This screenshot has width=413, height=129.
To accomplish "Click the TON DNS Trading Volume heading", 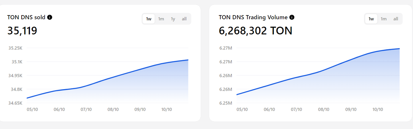I will tap(253, 17).
